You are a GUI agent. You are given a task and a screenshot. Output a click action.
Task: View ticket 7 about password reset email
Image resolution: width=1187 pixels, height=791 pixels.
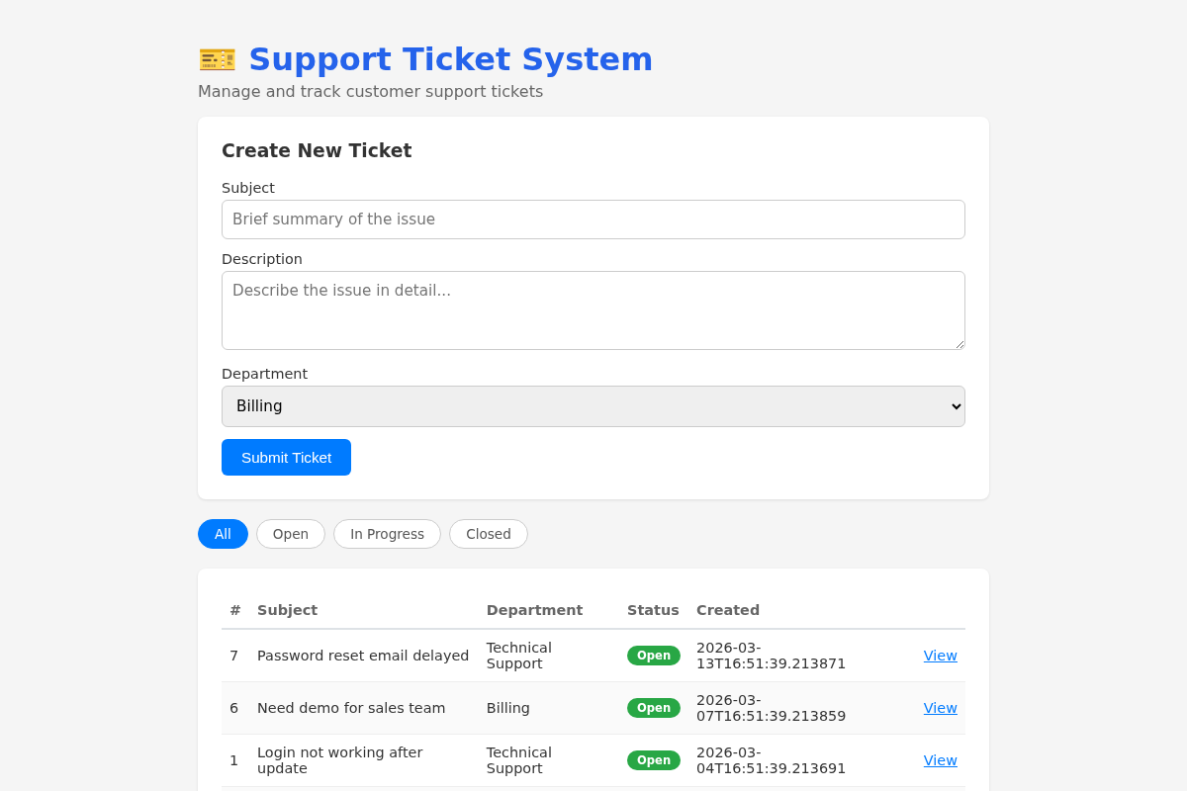tap(940, 655)
